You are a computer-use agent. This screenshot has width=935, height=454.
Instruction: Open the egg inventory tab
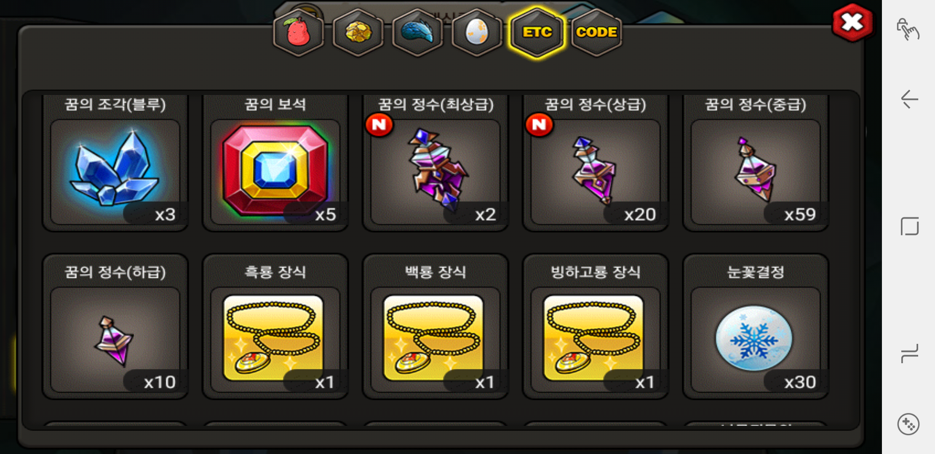477,33
